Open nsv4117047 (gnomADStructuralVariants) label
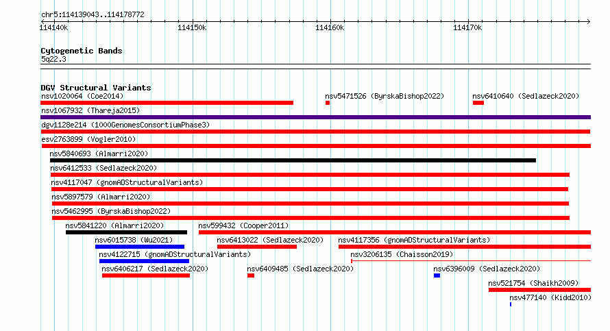 click(x=127, y=182)
